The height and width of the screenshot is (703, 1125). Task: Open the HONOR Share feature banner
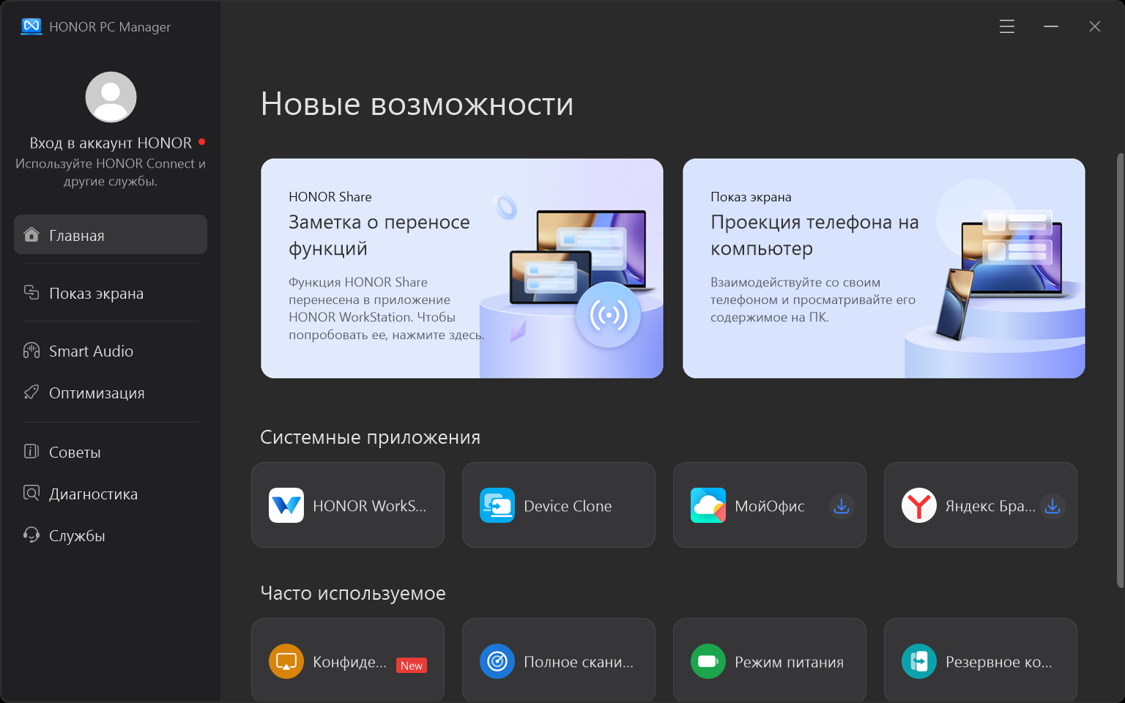pyautogui.click(x=462, y=268)
